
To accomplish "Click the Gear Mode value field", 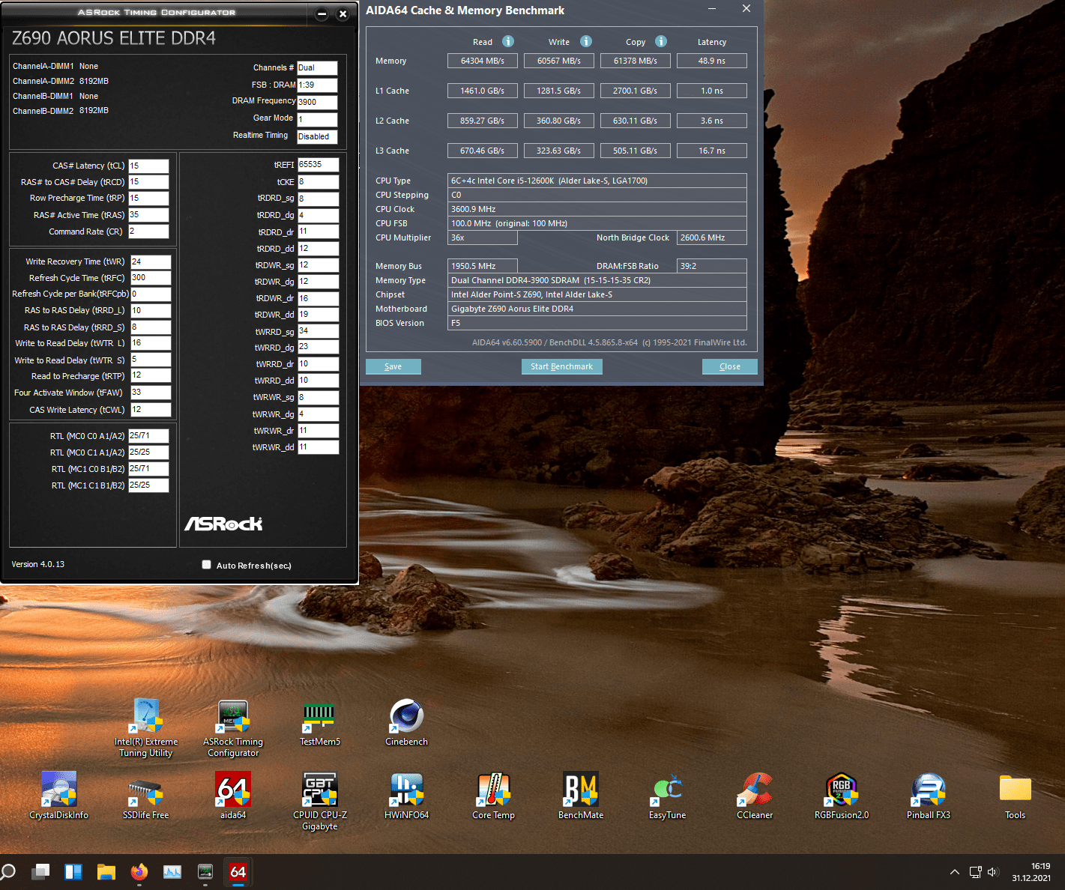I will pos(317,119).
